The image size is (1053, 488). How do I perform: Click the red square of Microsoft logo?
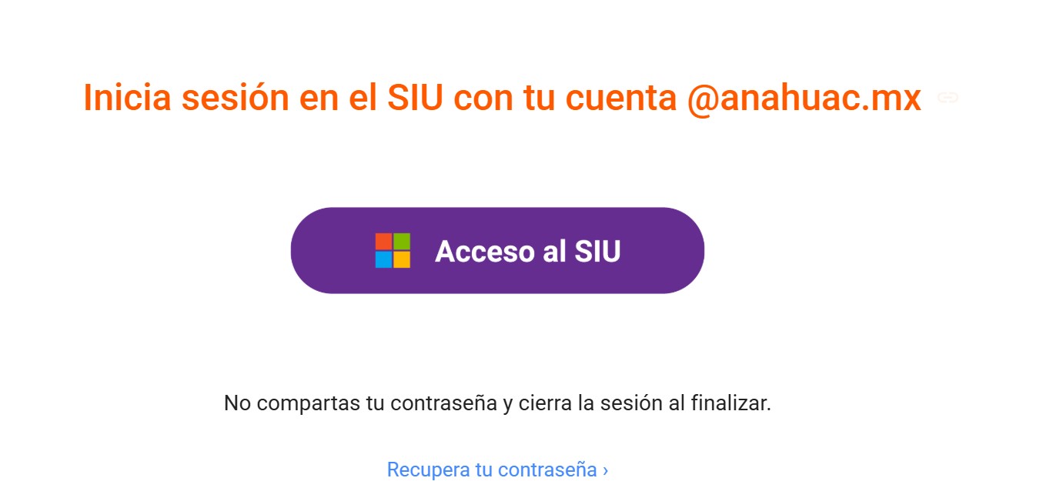383,241
